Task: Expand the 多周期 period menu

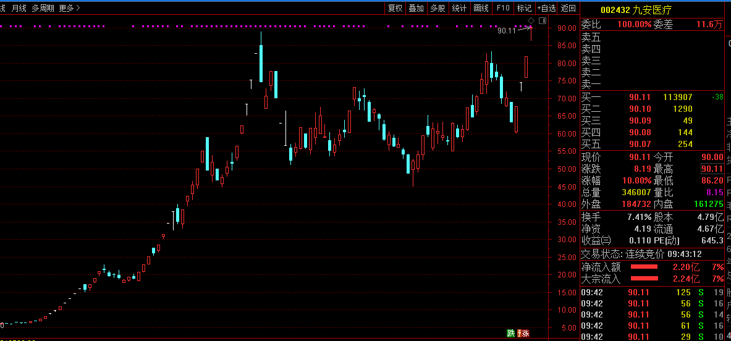Action: coord(43,8)
